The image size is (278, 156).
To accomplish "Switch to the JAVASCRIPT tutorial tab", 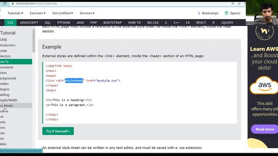I will click(x=29, y=23).
